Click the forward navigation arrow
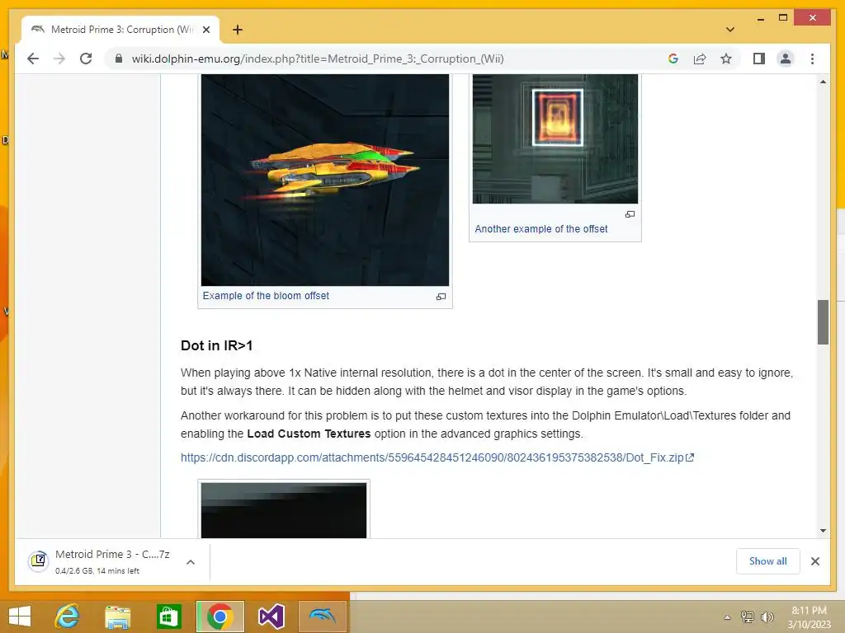Image resolution: width=845 pixels, height=633 pixels. [59, 59]
